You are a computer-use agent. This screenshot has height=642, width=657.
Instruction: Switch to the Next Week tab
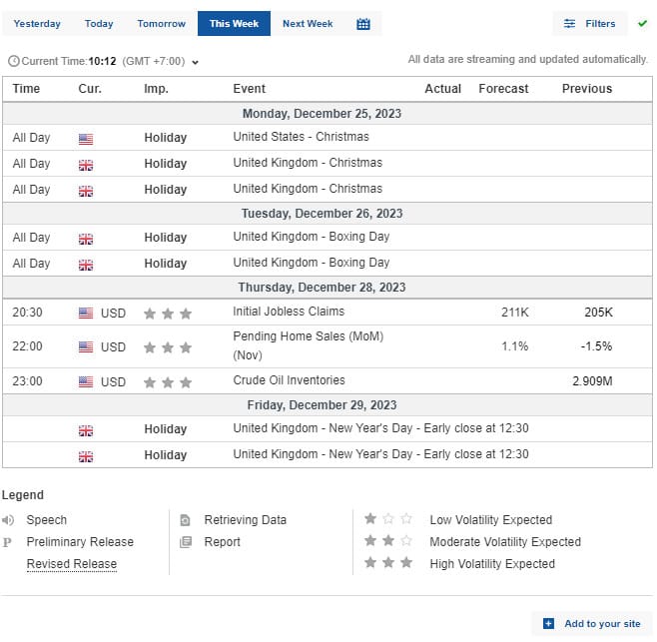(308, 24)
